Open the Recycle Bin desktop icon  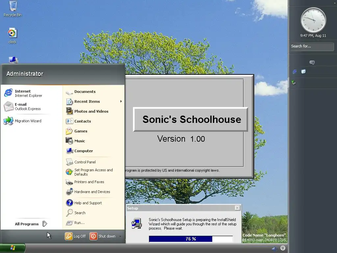click(13, 9)
